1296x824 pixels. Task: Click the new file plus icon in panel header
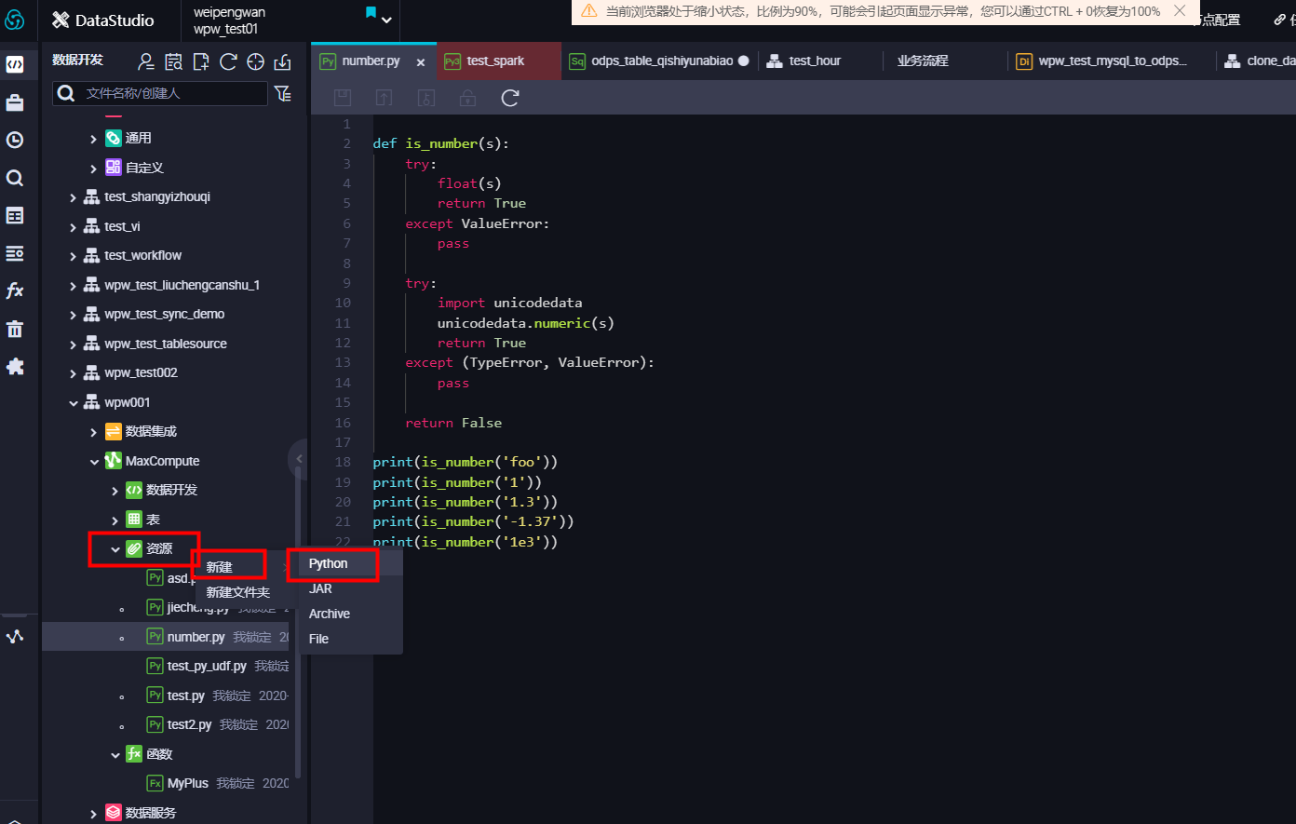pos(201,62)
